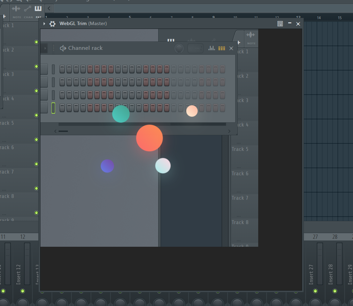The width and height of the screenshot is (353, 306).
Task: Click the Track 6 label inside WebGL Trim view
Action: click(240, 174)
